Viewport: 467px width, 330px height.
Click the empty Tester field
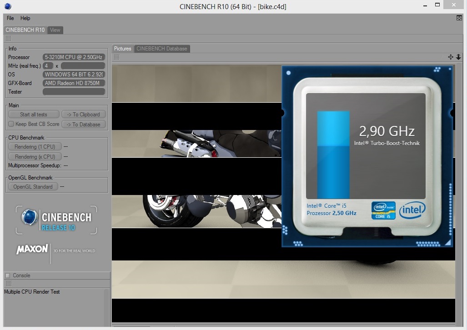pos(74,92)
